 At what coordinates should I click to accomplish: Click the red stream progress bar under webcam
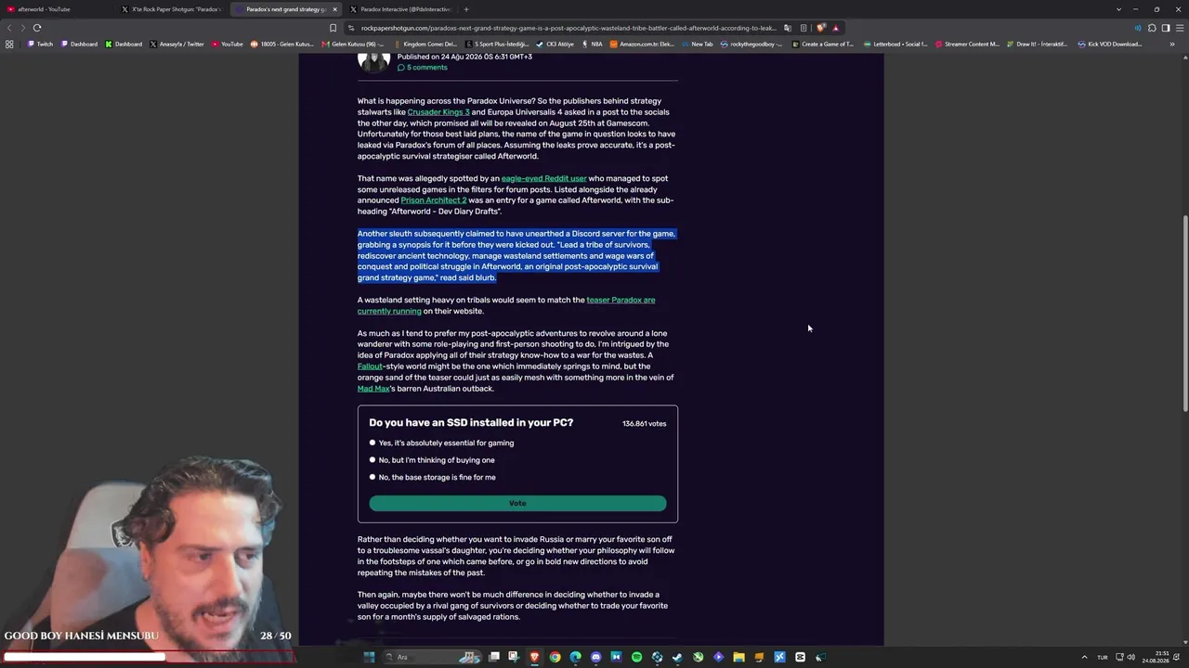[x=148, y=657]
